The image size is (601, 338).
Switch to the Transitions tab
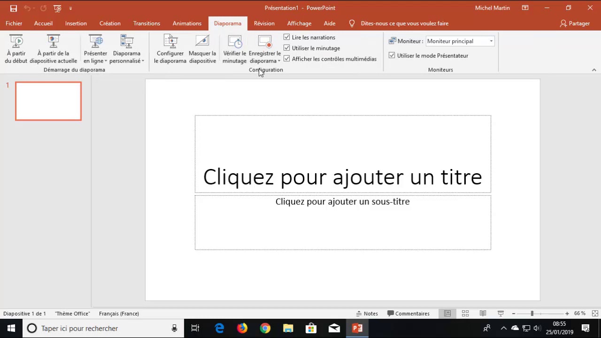click(x=146, y=23)
